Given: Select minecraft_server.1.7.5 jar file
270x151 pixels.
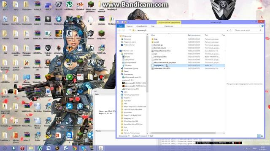Looking at the screenshot, I should click(x=162, y=51).
